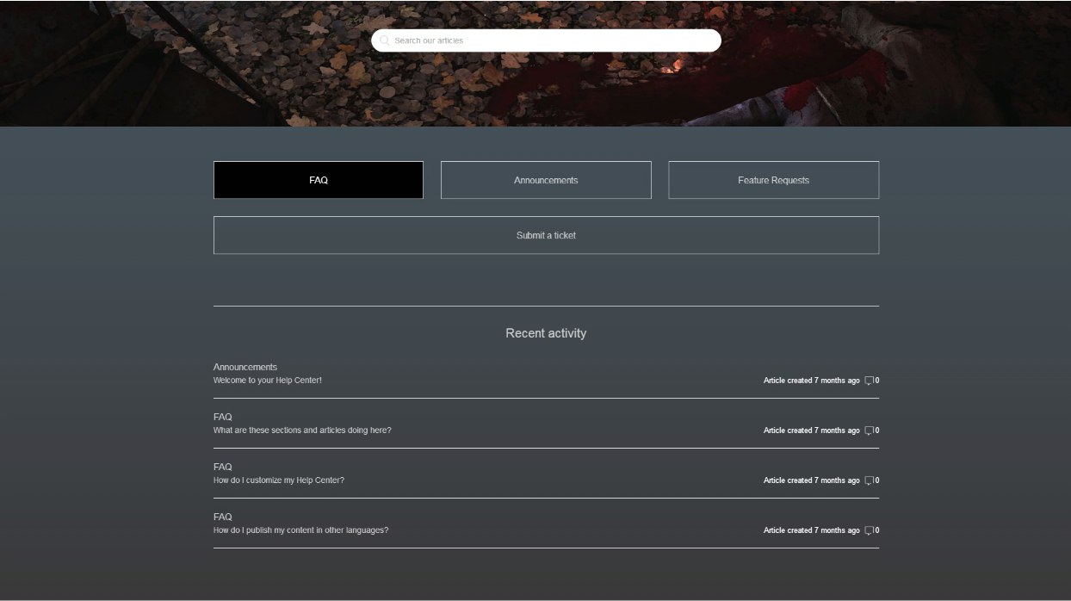This screenshot has height=601, width=1071.
Task: Open 'How do I customize my Help Center?'
Action: coord(279,480)
